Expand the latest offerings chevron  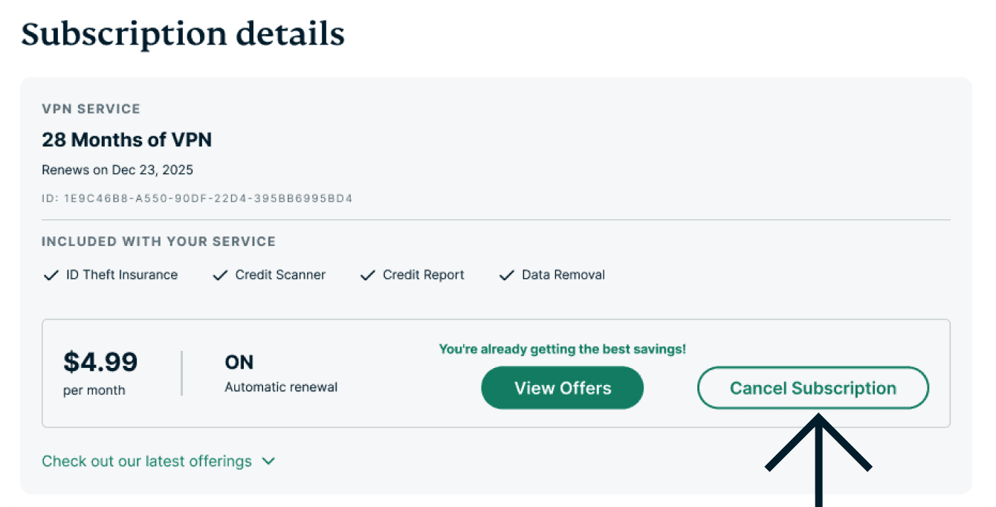[x=268, y=462]
